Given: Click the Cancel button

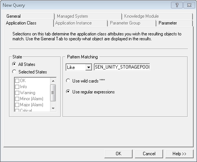Looking at the screenshot, I should point(149,154).
